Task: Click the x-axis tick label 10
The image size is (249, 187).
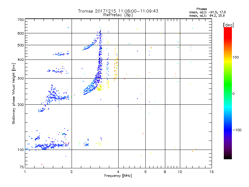Action: pos(180,172)
